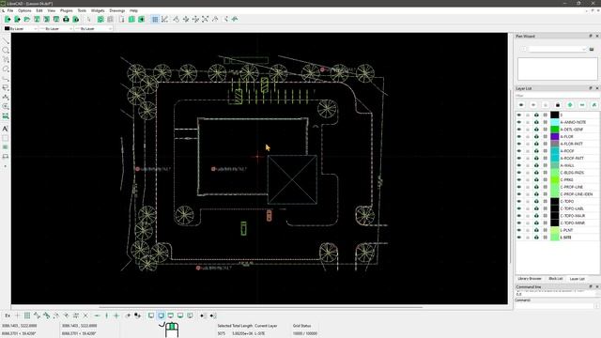
Task: Open the Drawings menu
Action: (x=117, y=10)
